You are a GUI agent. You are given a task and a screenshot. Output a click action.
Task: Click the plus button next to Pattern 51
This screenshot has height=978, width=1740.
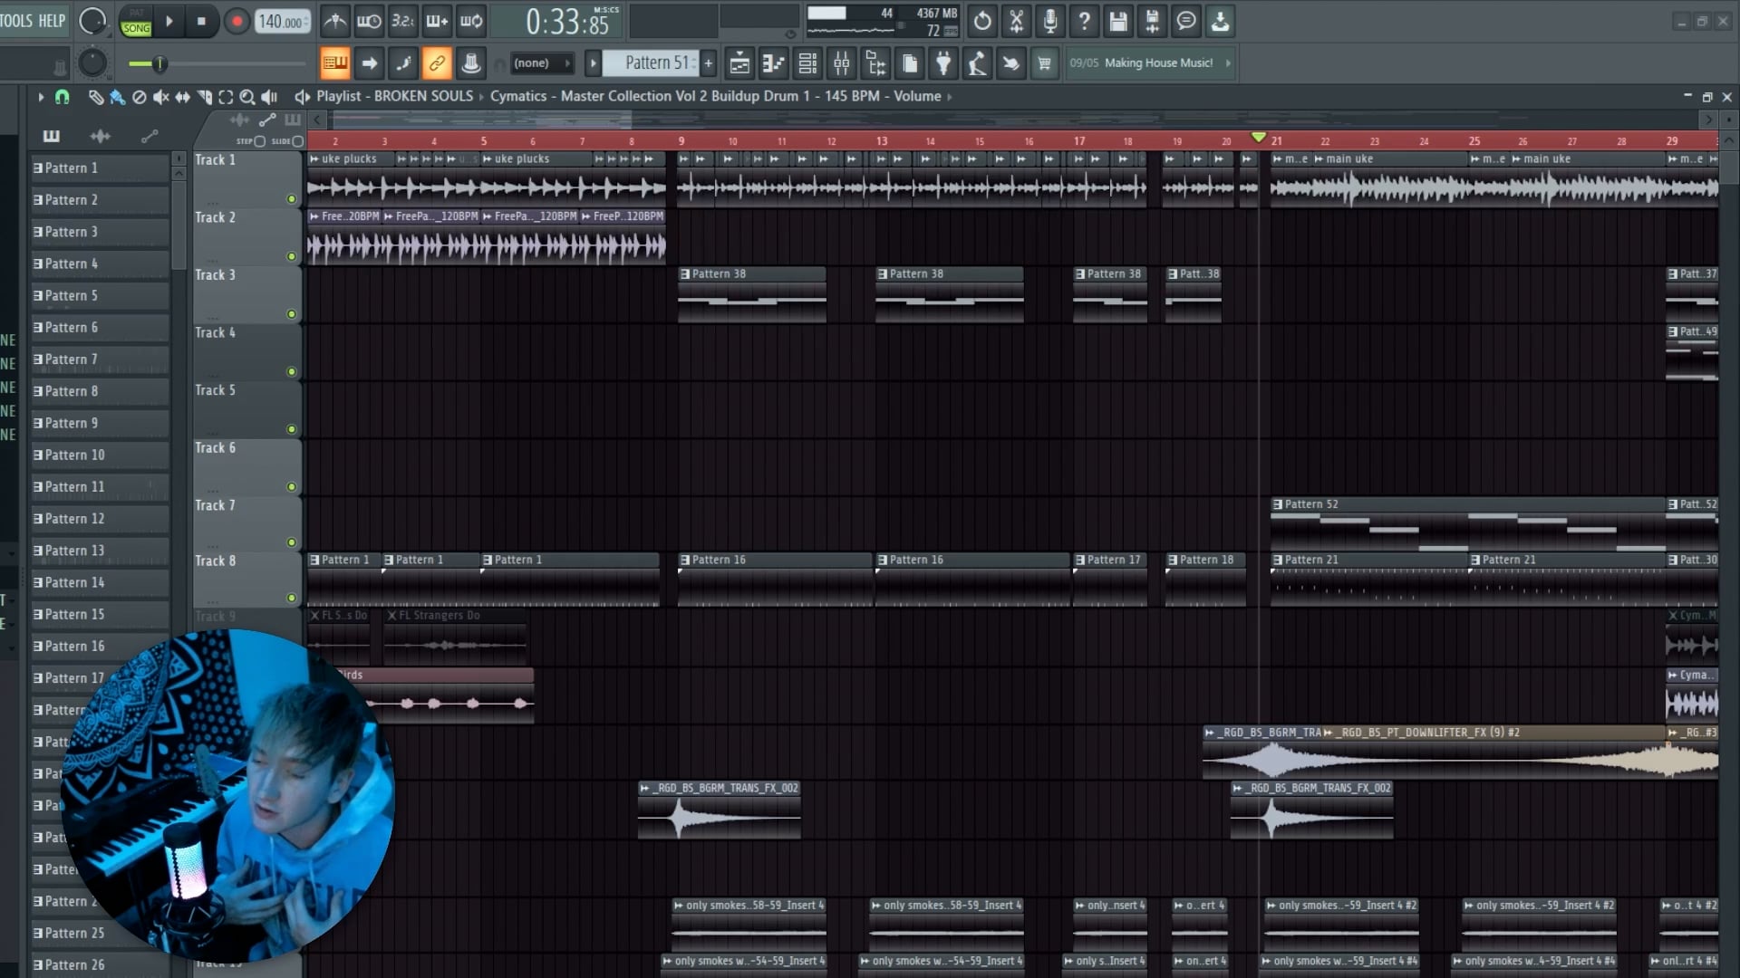(709, 63)
